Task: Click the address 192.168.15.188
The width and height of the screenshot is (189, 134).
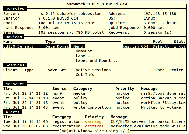Action: (160, 14)
